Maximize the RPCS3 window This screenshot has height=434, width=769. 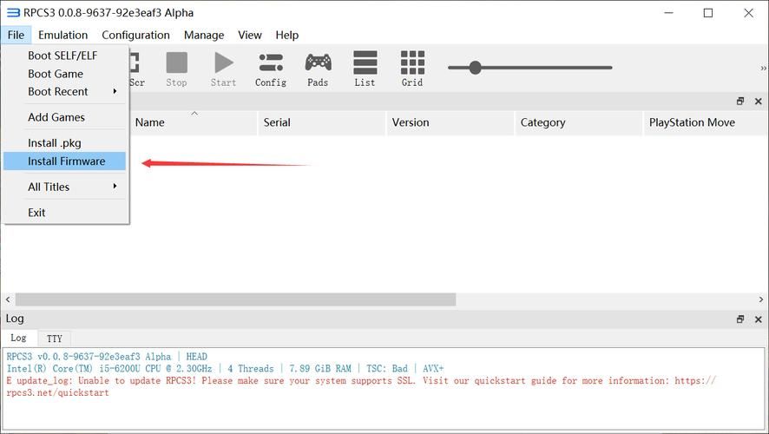tap(708, 13)
